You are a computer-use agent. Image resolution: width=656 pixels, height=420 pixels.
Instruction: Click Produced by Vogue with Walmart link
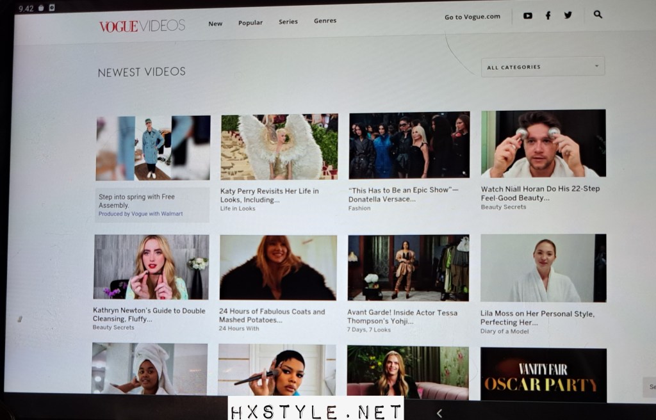(140, 214)
